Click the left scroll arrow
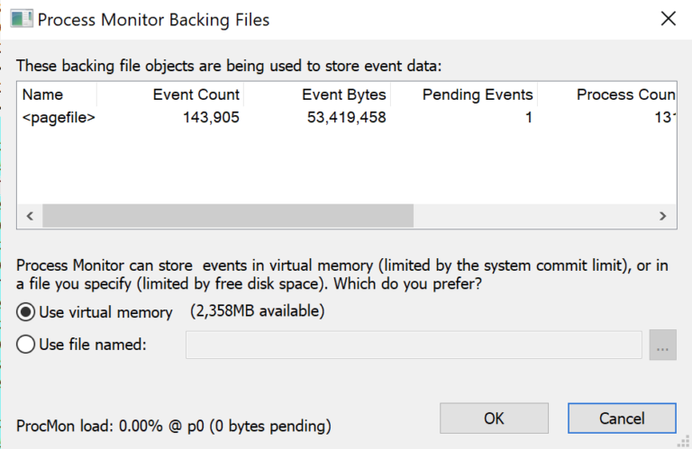 tap(29, 216)
